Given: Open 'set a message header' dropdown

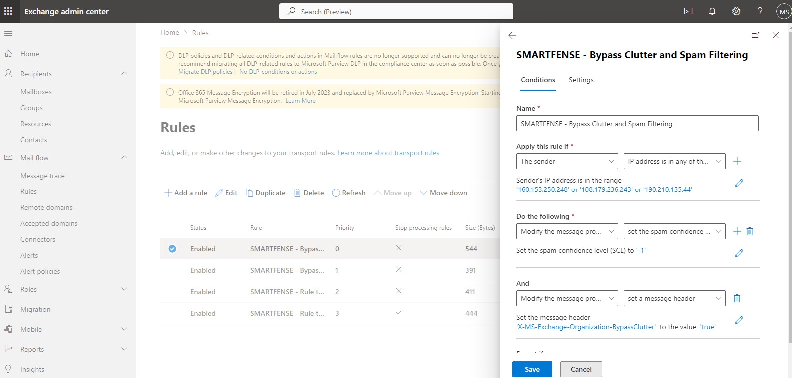Looking at the screenshot, I should [x=675, y=298].
